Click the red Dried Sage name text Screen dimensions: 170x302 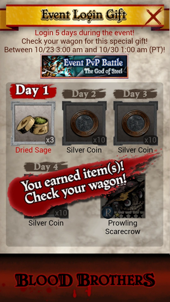33,150
